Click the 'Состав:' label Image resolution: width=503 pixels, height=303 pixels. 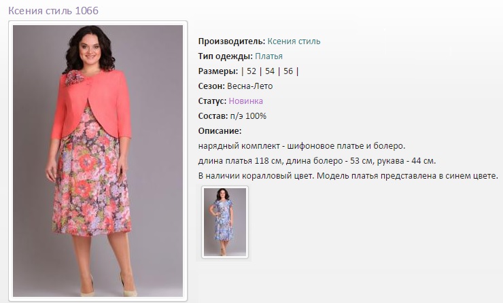pyautogui.click(x=213, y=116)
